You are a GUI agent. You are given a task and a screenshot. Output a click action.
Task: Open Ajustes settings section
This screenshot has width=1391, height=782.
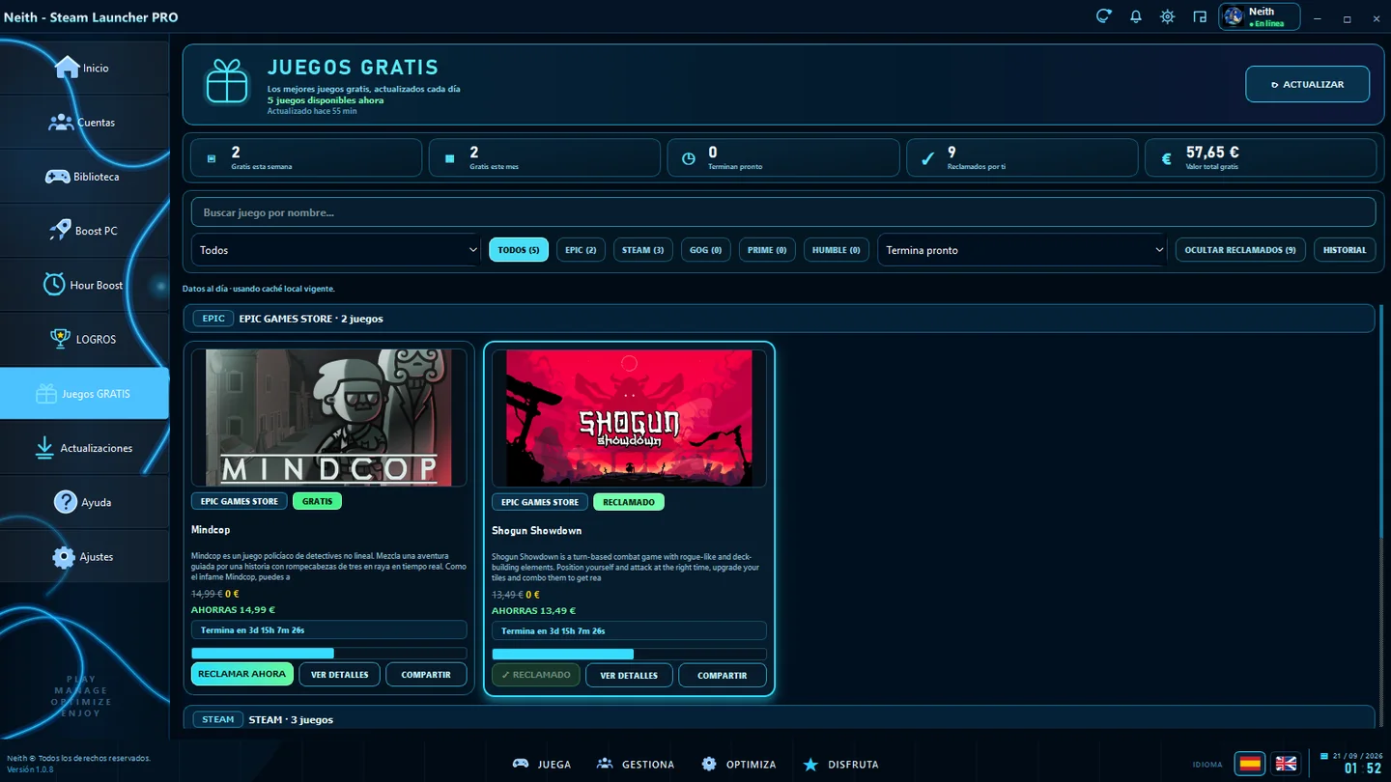coord(84,556)
